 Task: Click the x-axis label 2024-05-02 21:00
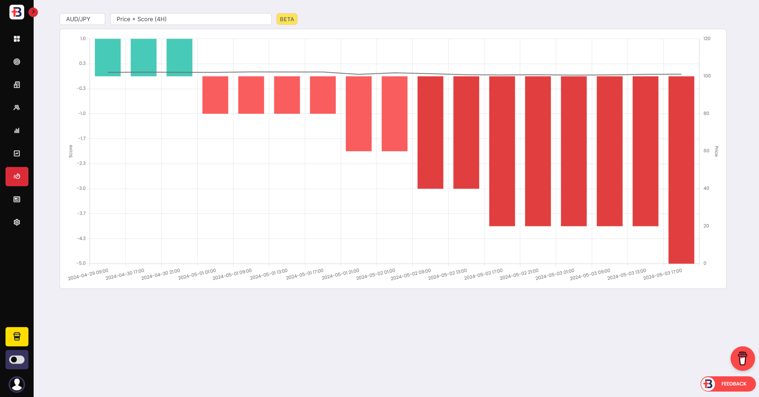[519, 274]
